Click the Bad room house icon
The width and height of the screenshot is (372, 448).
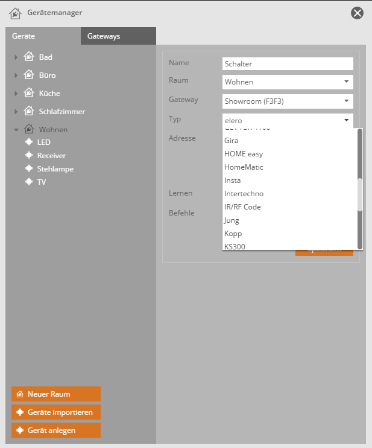coord(28,57)
